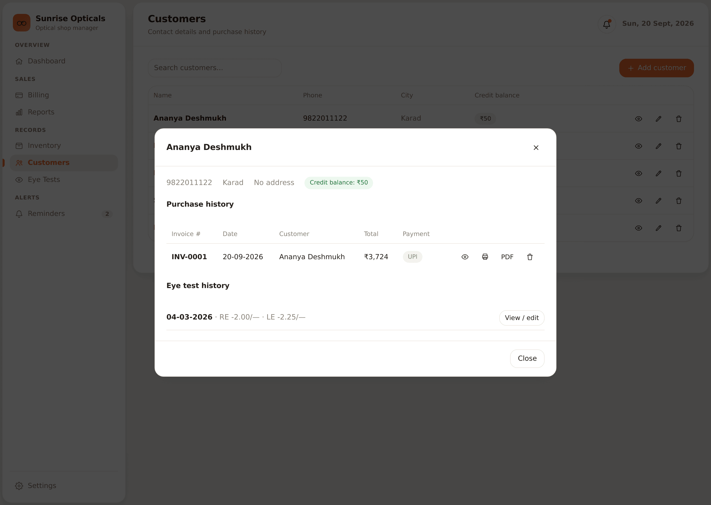Click invoice number INV-0001
This screenshot has width=711, height=505.
pyautogui.click(x=189, y=257)
